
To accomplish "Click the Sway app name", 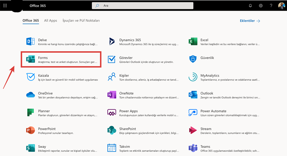I will tap(42, 147).
